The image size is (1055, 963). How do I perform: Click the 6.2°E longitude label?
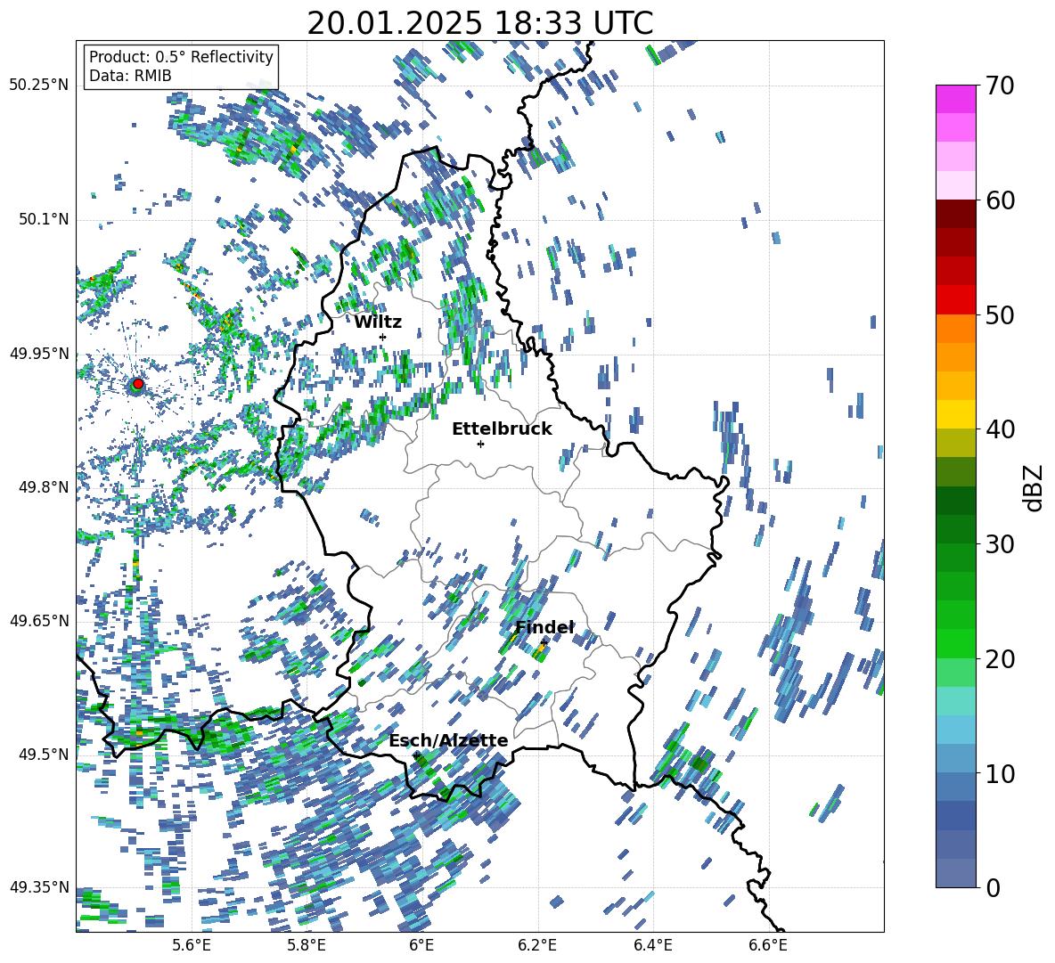pos(537,946)
